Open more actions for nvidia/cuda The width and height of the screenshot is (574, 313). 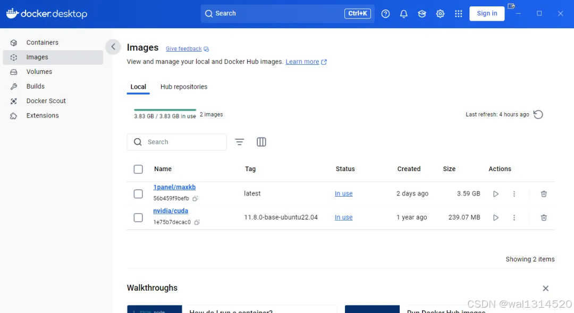click(x=514, y=217)
